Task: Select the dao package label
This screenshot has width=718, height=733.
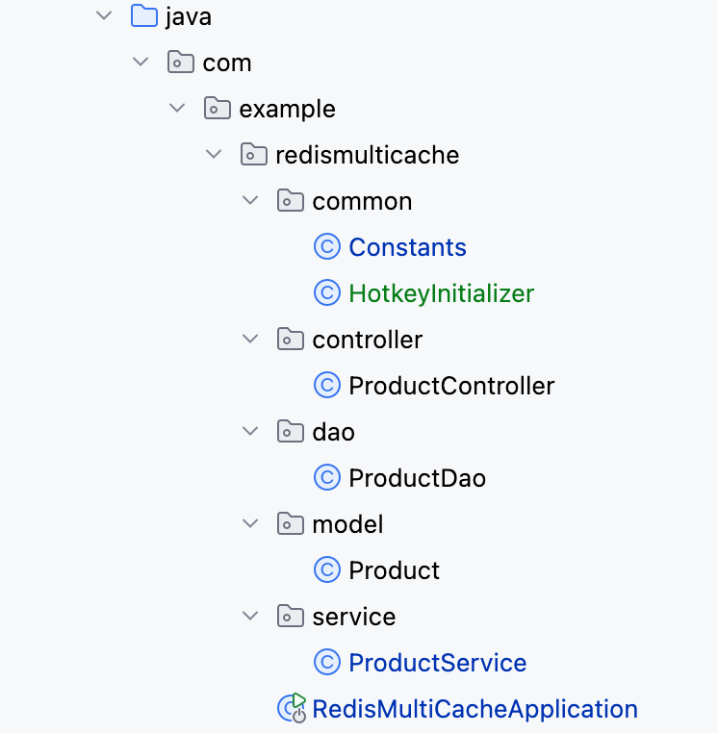Action: (x=333, y=432)
